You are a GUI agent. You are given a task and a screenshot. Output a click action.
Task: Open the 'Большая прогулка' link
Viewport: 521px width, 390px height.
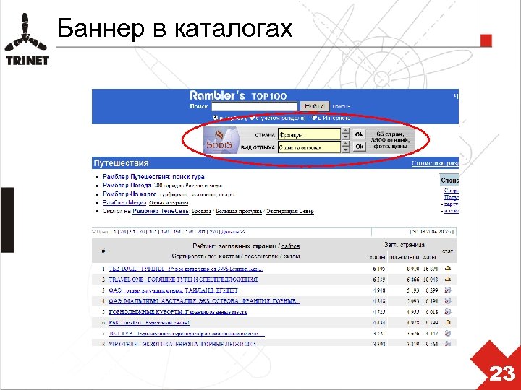[239, 211]
